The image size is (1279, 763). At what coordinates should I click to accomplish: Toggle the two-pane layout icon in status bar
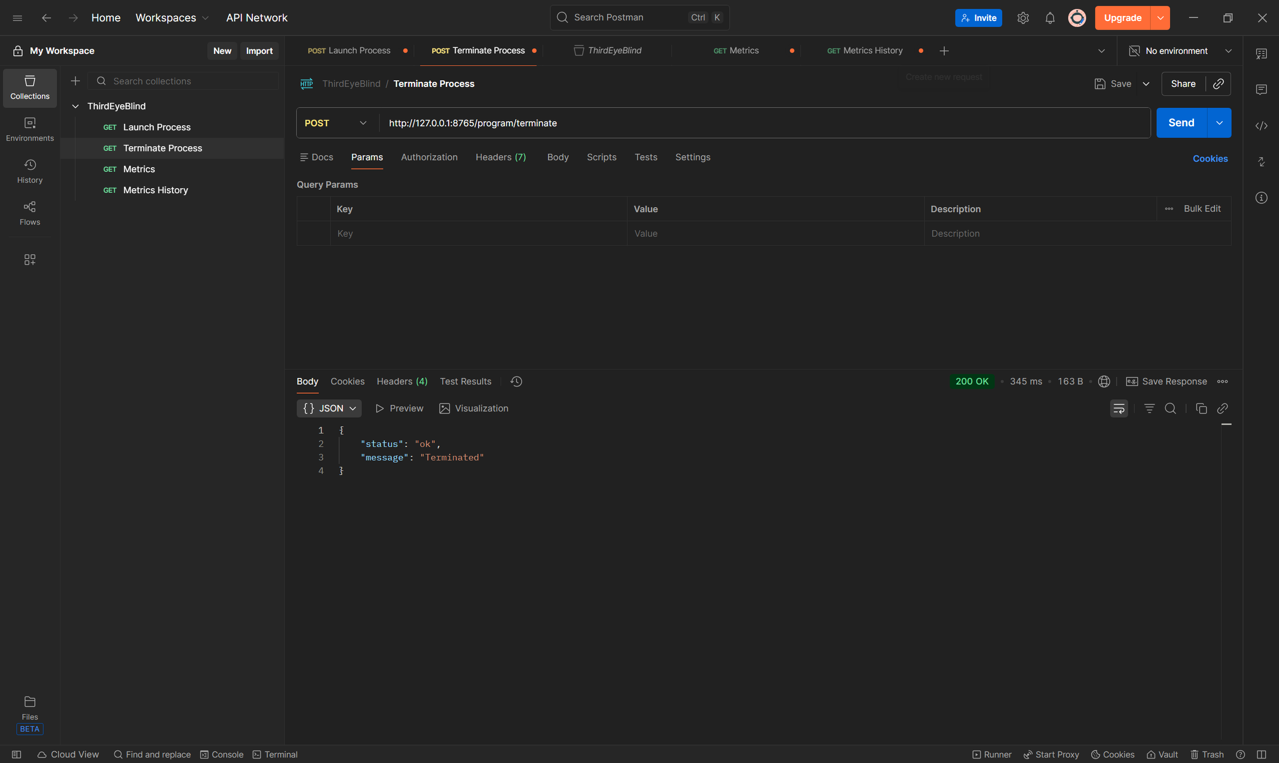pos(1262,754)
